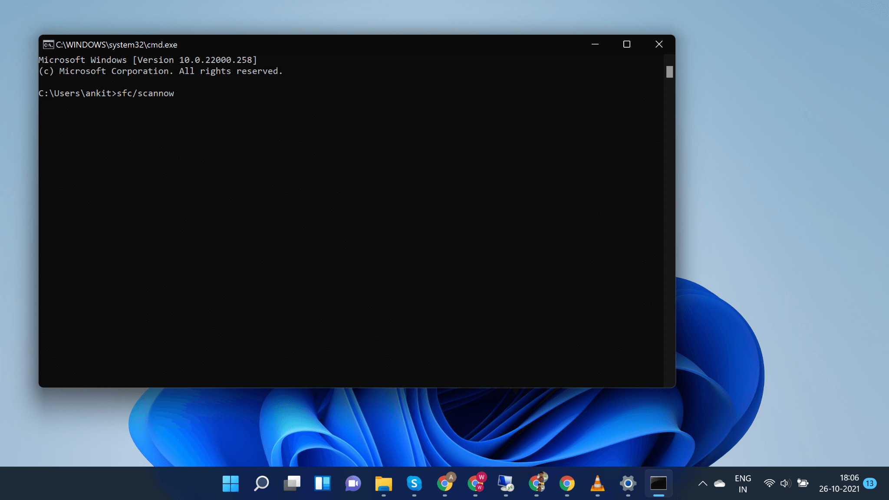Switch keyboard language from ENG IN indicator
Image resolution: width=889 pixels, height=500 pixels.
743,483
